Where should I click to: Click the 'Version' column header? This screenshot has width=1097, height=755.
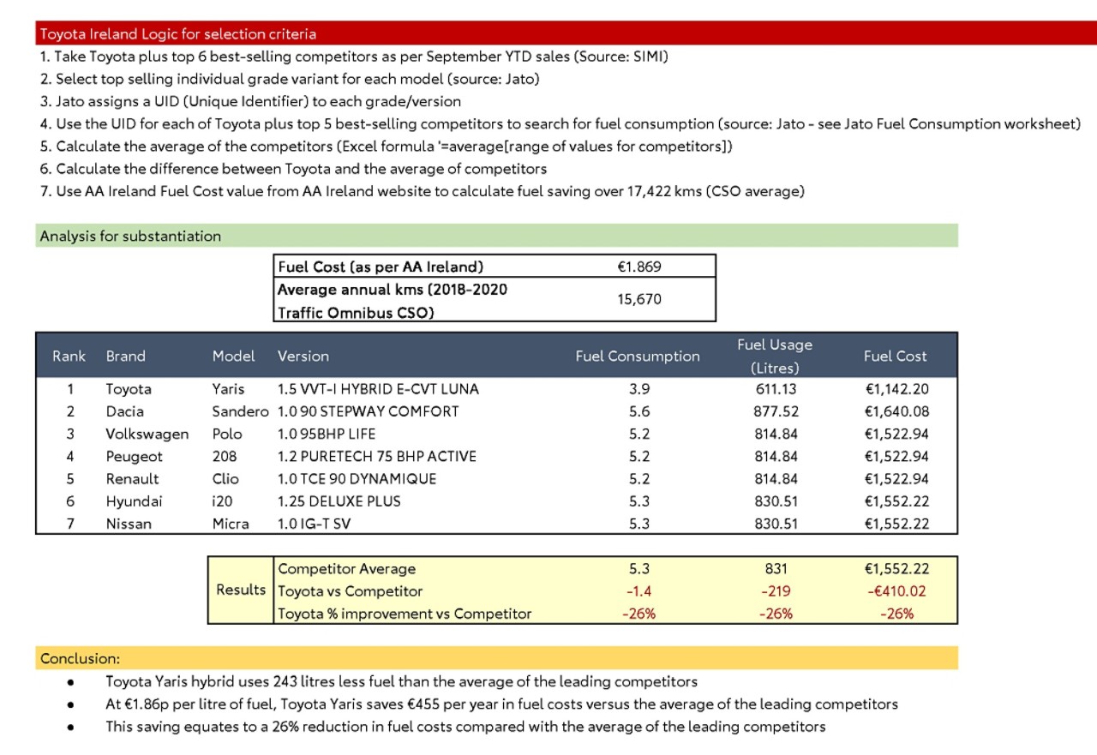pyautogui.click(x=303, y=356)
